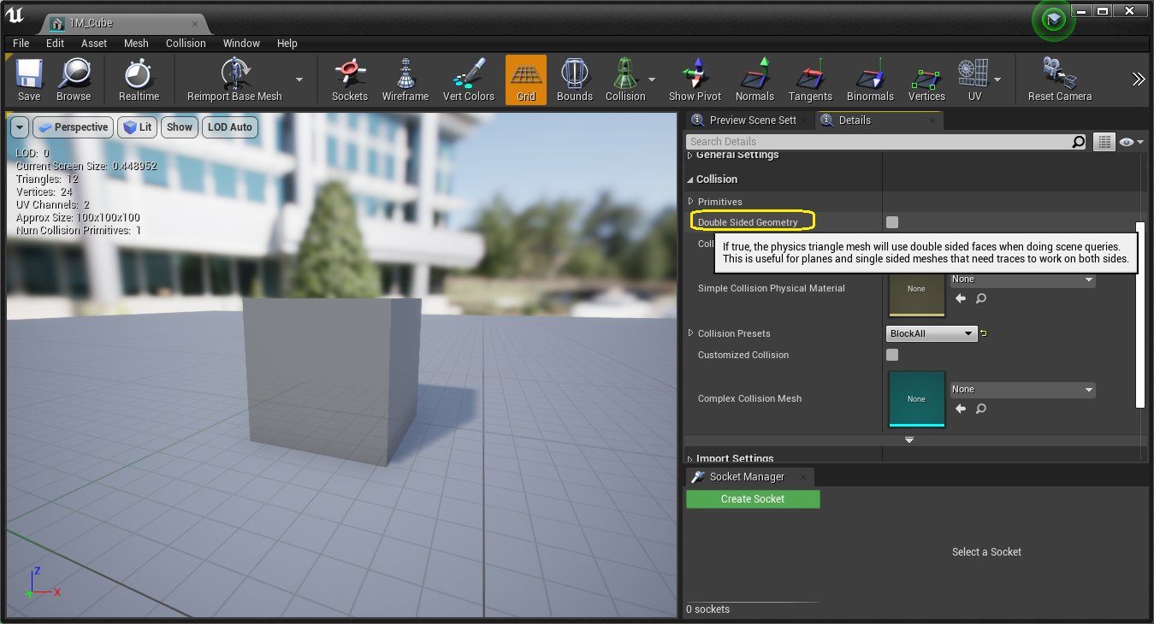Viewport: 1154px width, 624px height.
Task: Select the Vert Colors icon
Action: tap(469, 79)
